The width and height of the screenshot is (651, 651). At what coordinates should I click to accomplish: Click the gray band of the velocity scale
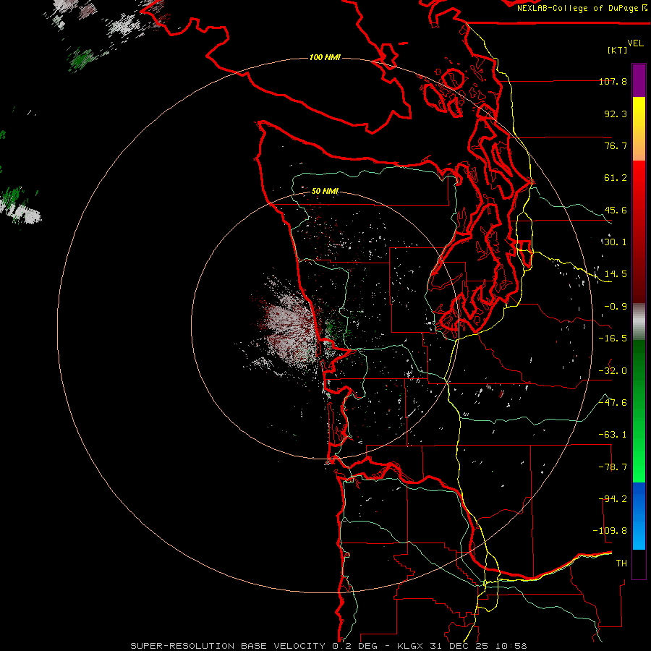639,322
